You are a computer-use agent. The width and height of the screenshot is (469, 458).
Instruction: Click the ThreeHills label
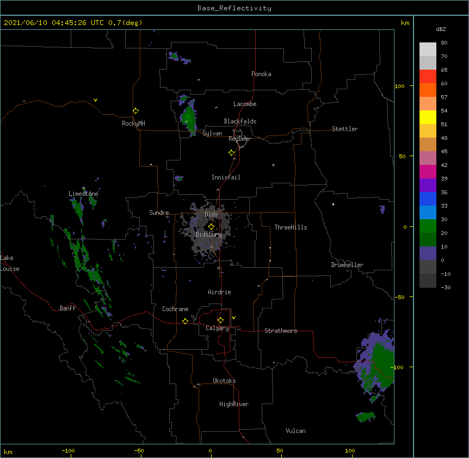click(291, 227)
